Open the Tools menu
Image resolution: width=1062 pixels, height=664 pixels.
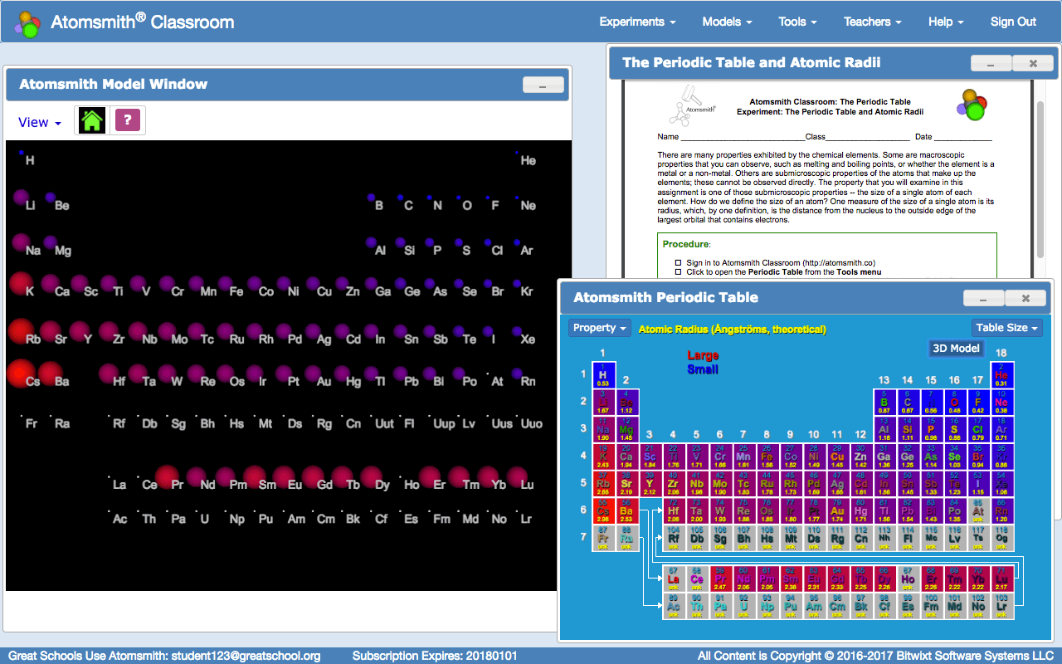tap(797, 22)
